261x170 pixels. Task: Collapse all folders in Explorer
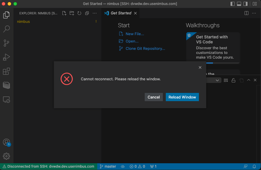(87, 13)
